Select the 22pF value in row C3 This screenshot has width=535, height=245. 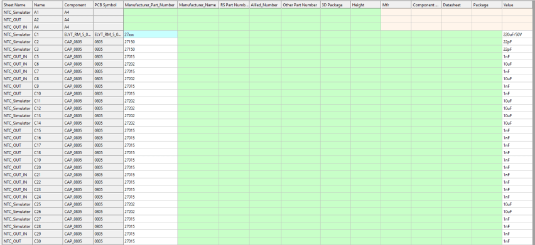518,49
